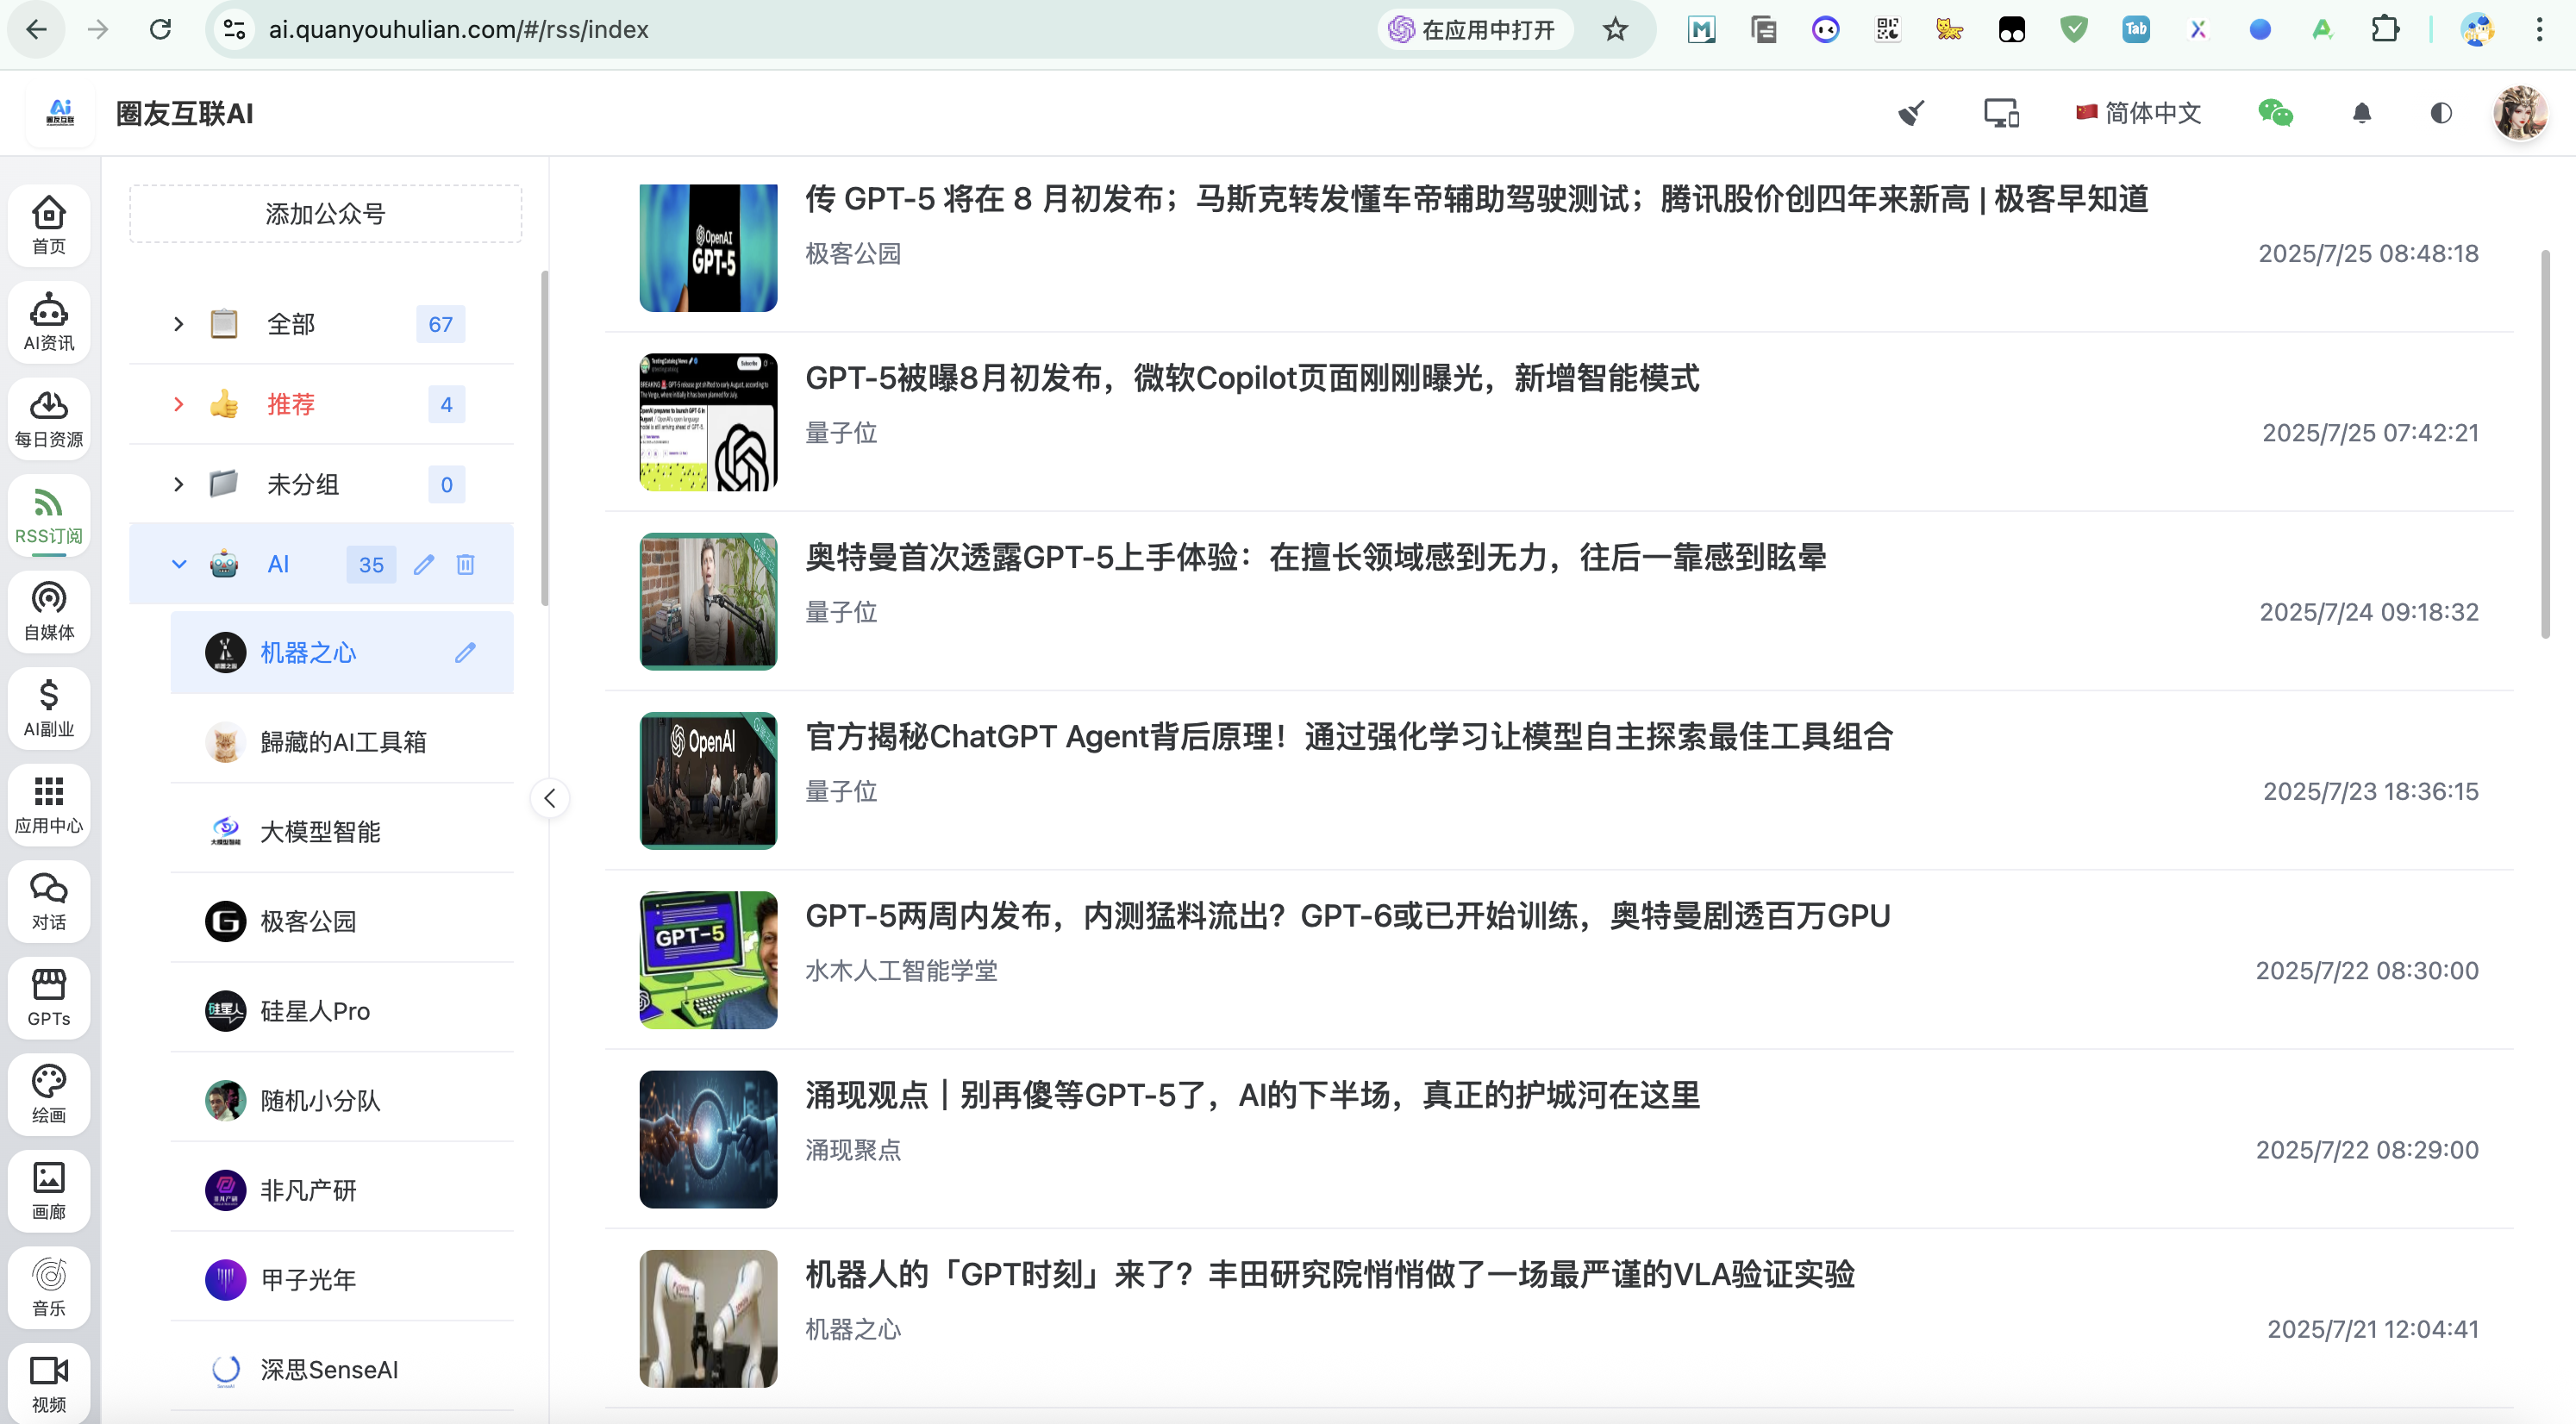Click 在应用中打开 button in address bar
Image resolution: width=2576 pixels, height=1424 pixels.
click(1475, 30)
